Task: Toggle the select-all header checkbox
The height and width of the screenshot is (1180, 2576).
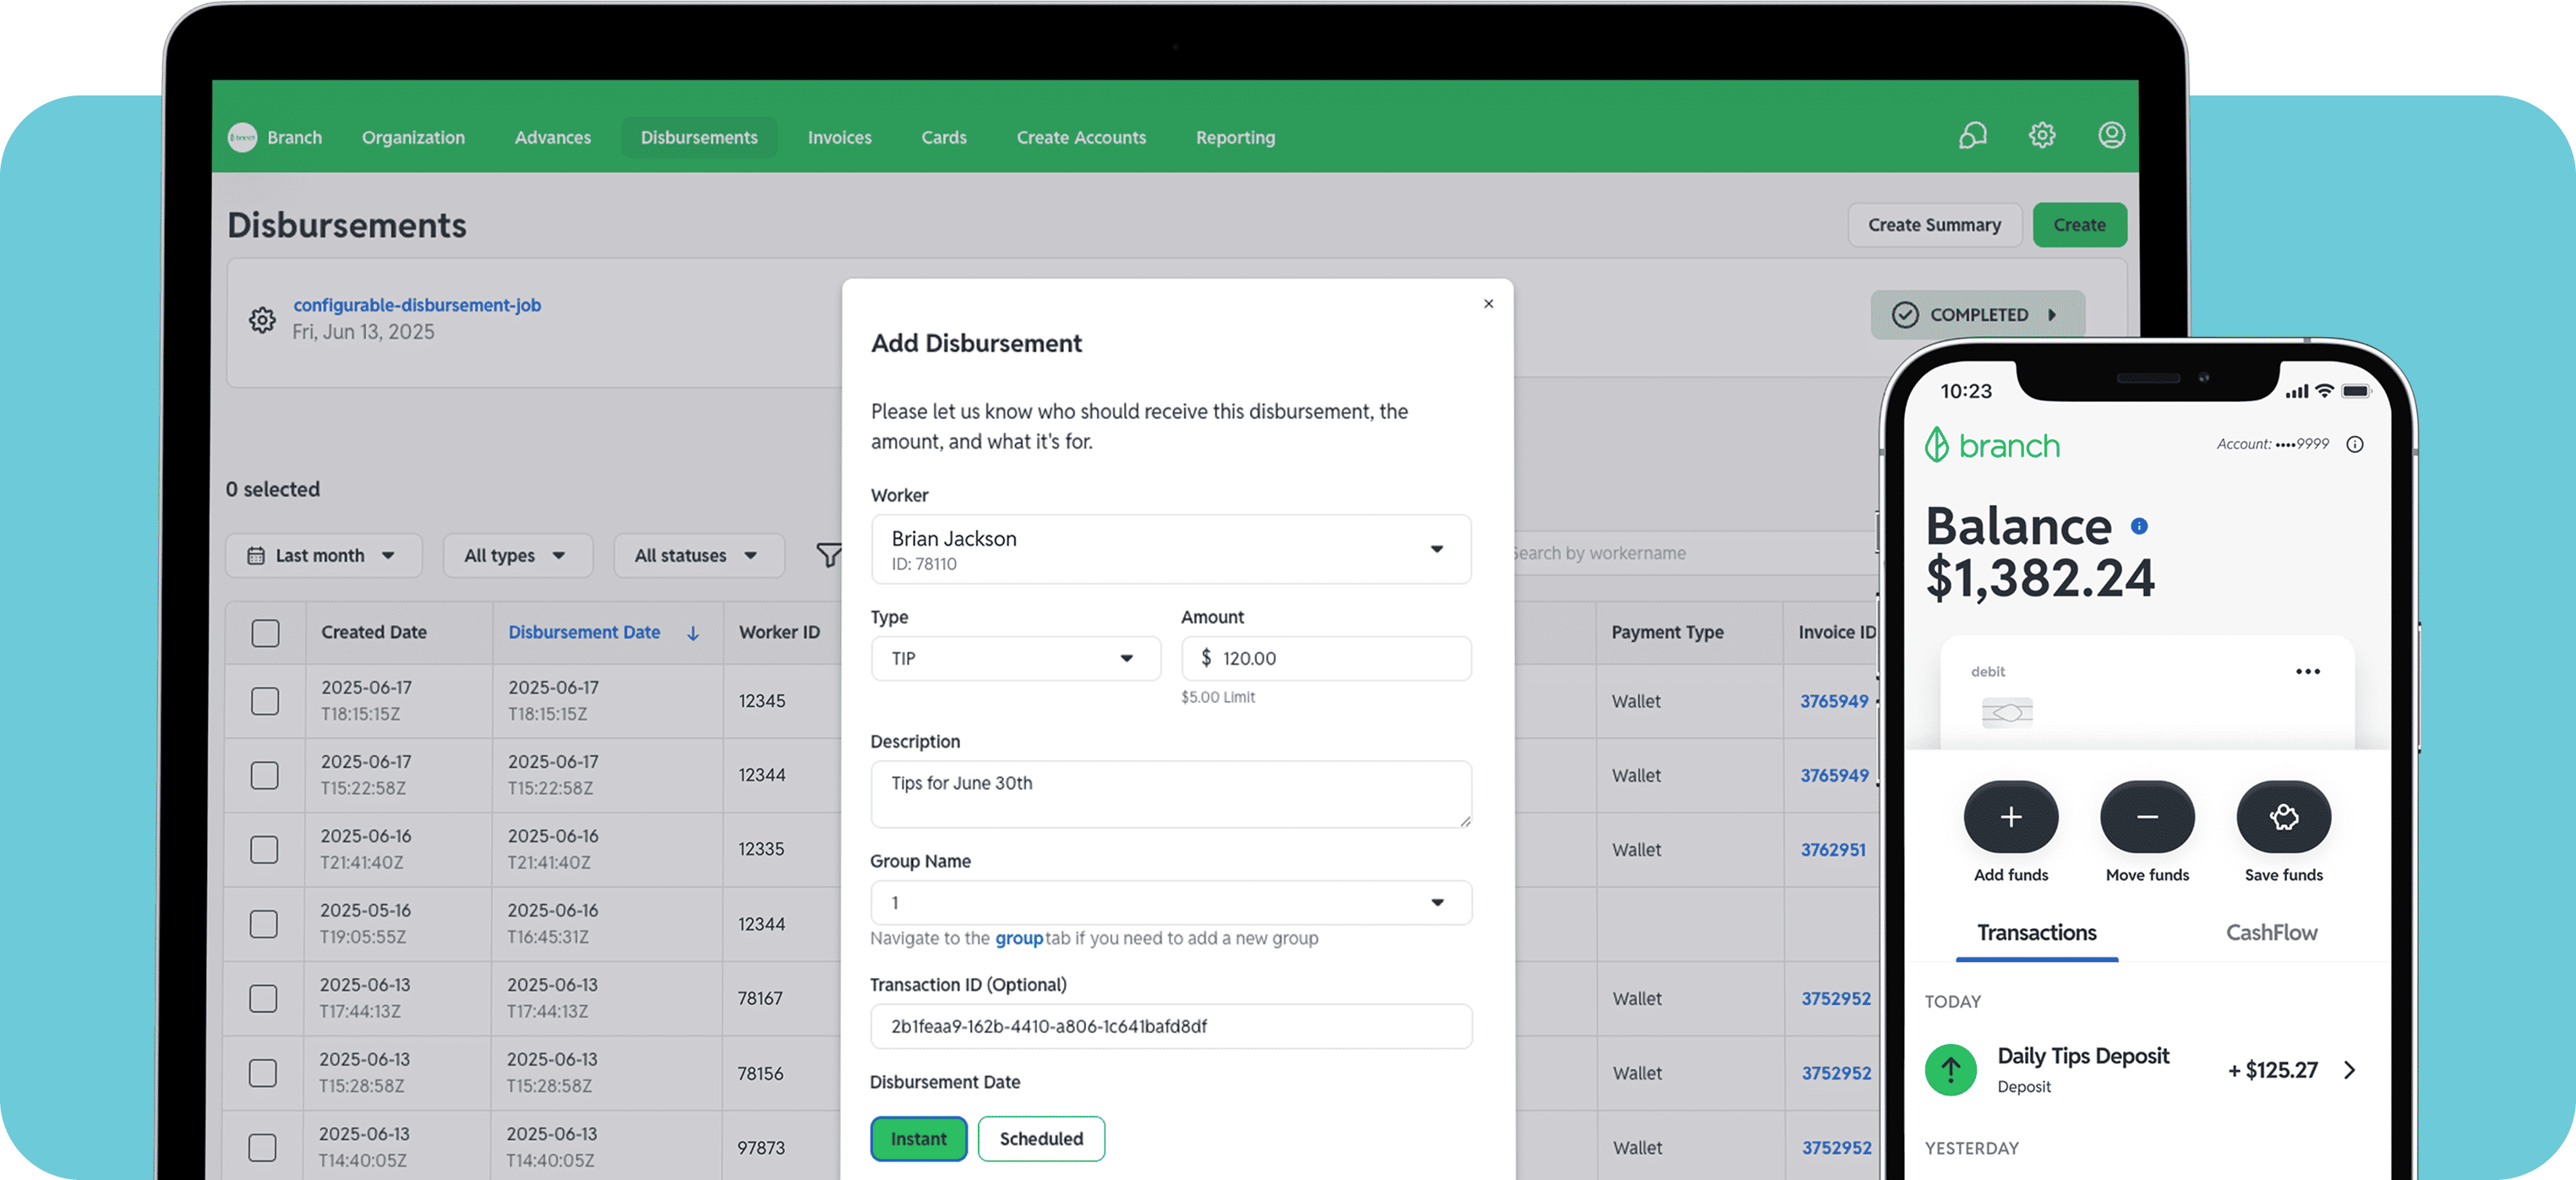Action: (265, 634)
